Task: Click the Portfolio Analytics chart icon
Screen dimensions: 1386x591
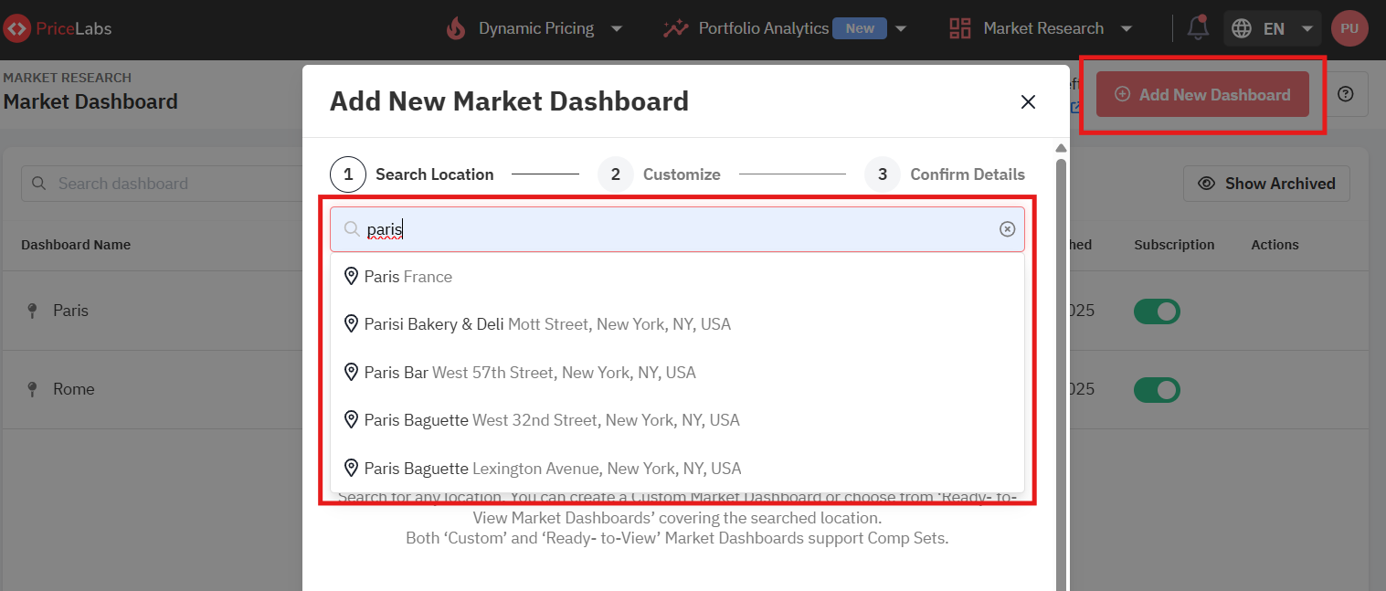Action: point(675,28)
